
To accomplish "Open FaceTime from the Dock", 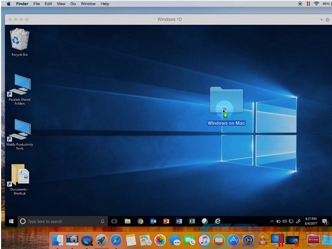I will tap(189, 241).
